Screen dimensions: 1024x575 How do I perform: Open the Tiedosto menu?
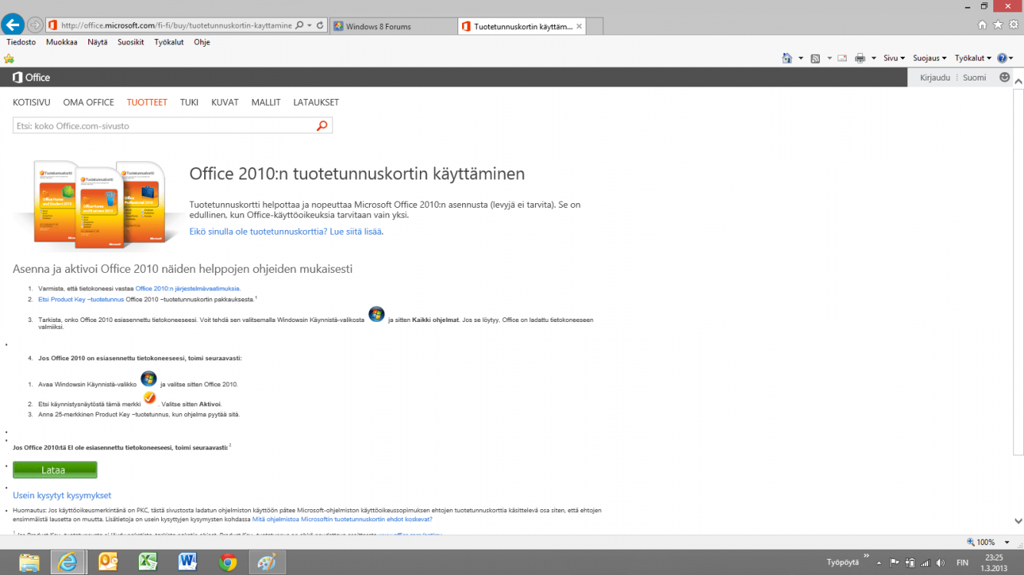tap(21, 42)
